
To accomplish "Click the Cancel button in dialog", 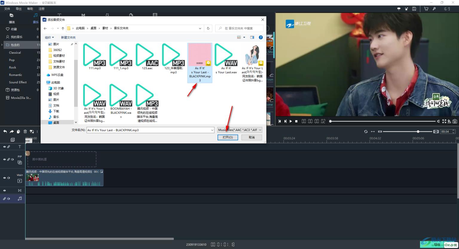I will (252, 137).
